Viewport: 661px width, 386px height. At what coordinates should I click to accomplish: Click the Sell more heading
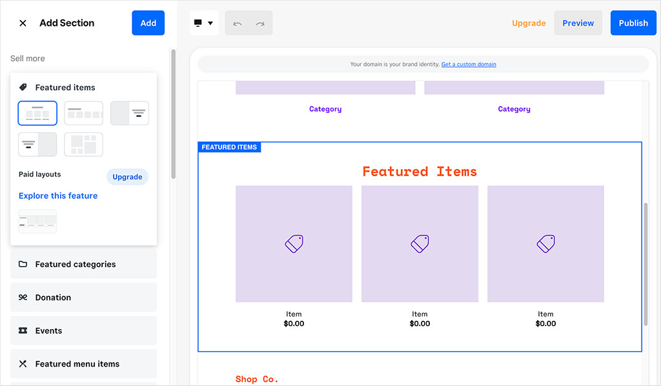(27, 59)
